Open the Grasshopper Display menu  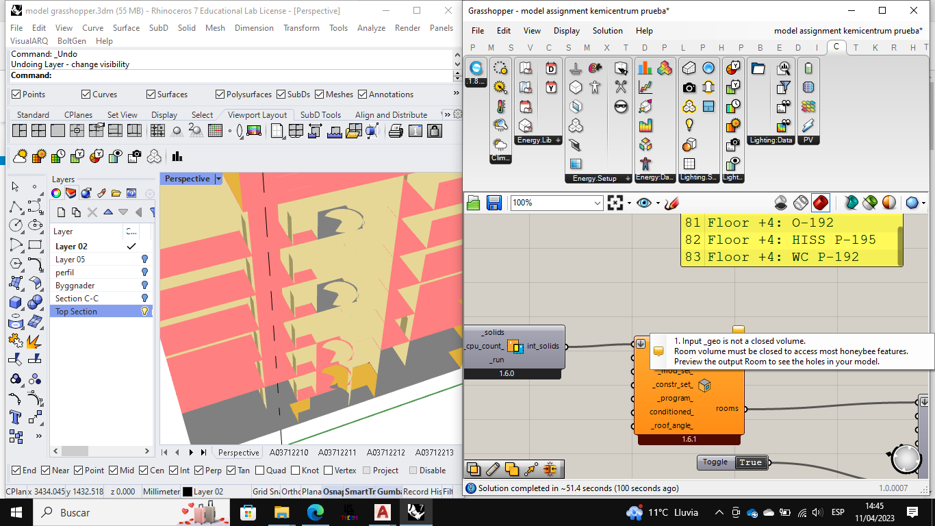[567, 31]
